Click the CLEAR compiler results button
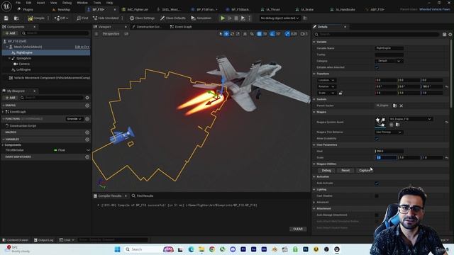The width and height of the screenshot is (454, 255). pos(298,229)
